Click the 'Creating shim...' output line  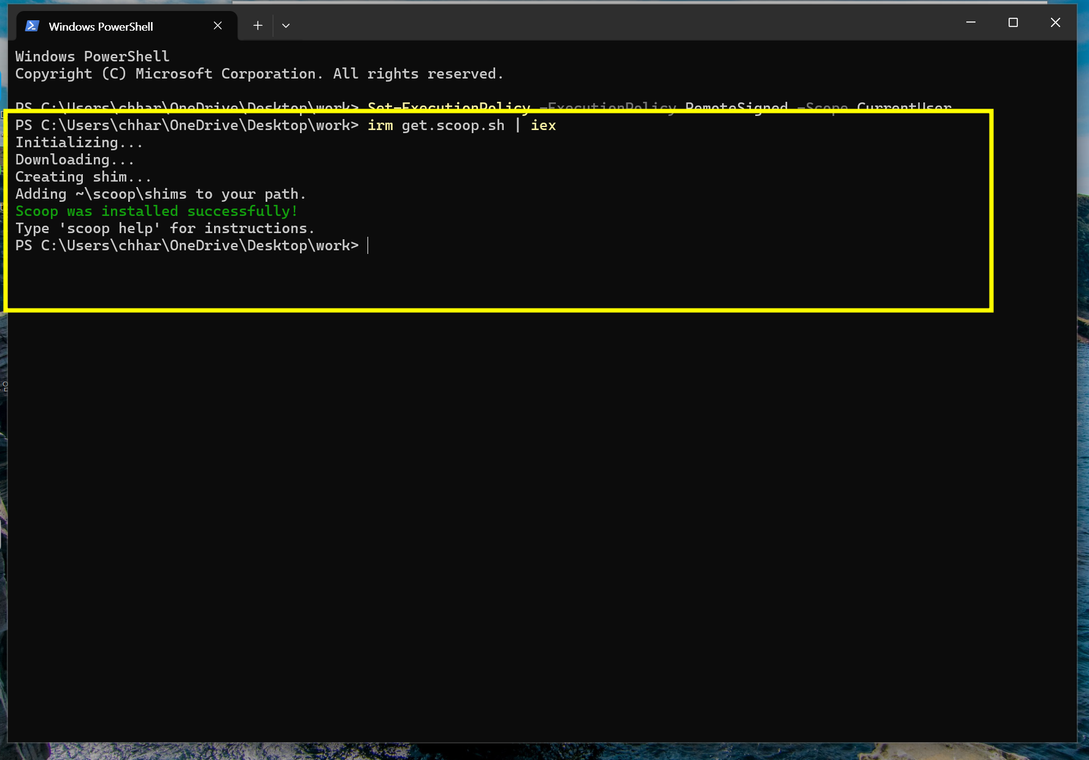(83, 177)
